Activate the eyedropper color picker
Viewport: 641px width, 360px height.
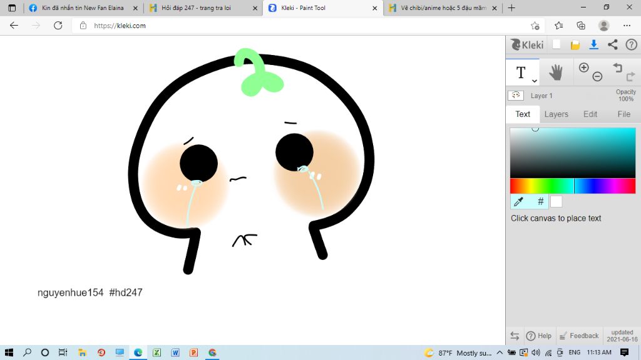click(x=518, y=202)
